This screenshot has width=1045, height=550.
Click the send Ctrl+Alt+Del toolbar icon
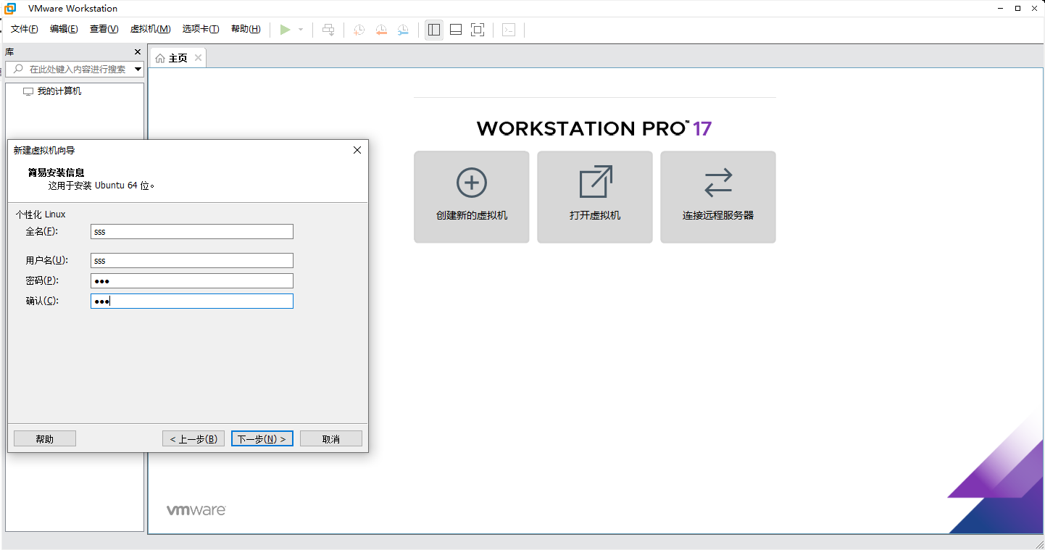tap(328, 30)
